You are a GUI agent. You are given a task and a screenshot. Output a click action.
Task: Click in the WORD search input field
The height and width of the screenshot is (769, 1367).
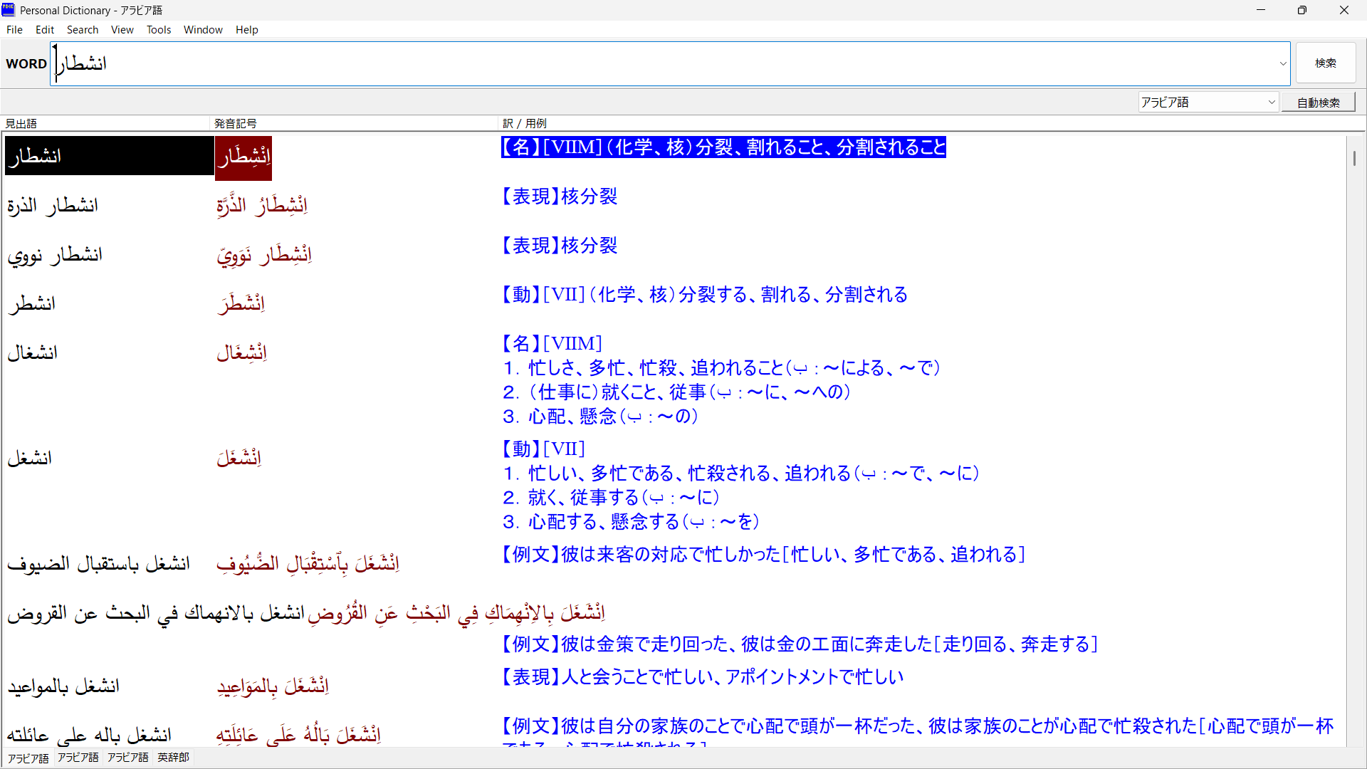coord(641,64)
